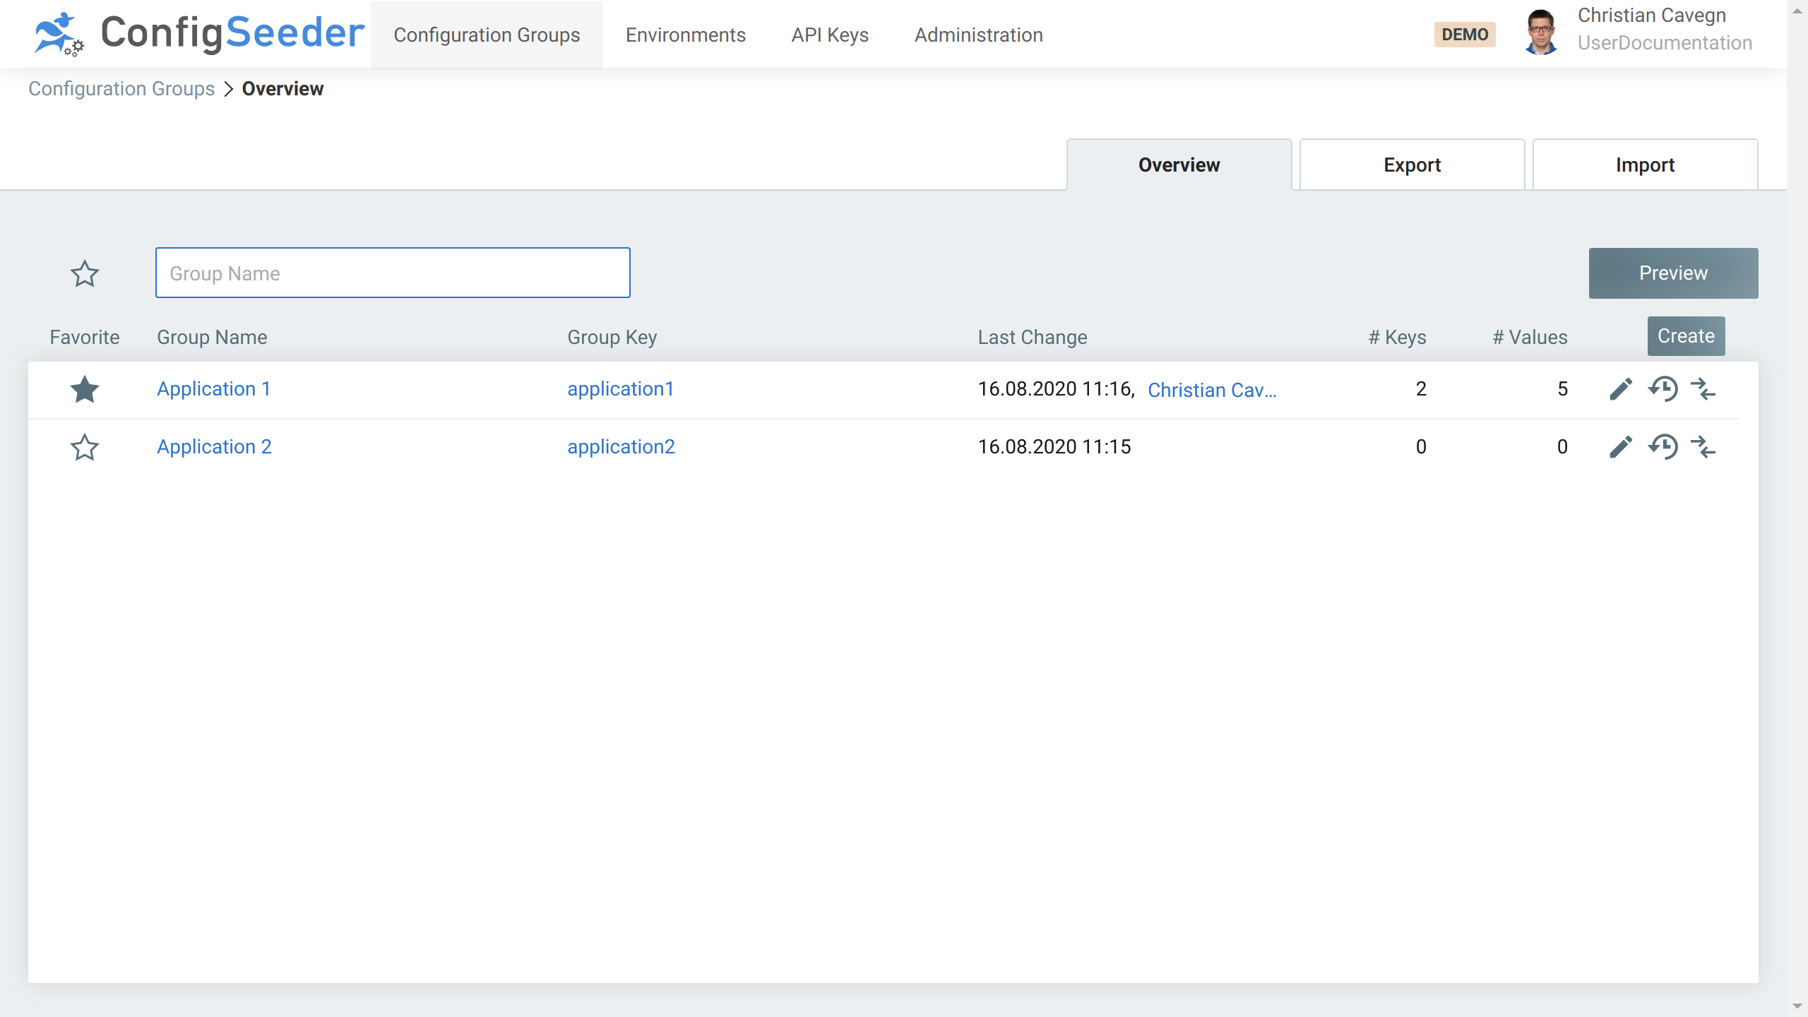Open change history icon for Application 1
Screen dimensions: 1808x1017
[x=1664, y=389]
